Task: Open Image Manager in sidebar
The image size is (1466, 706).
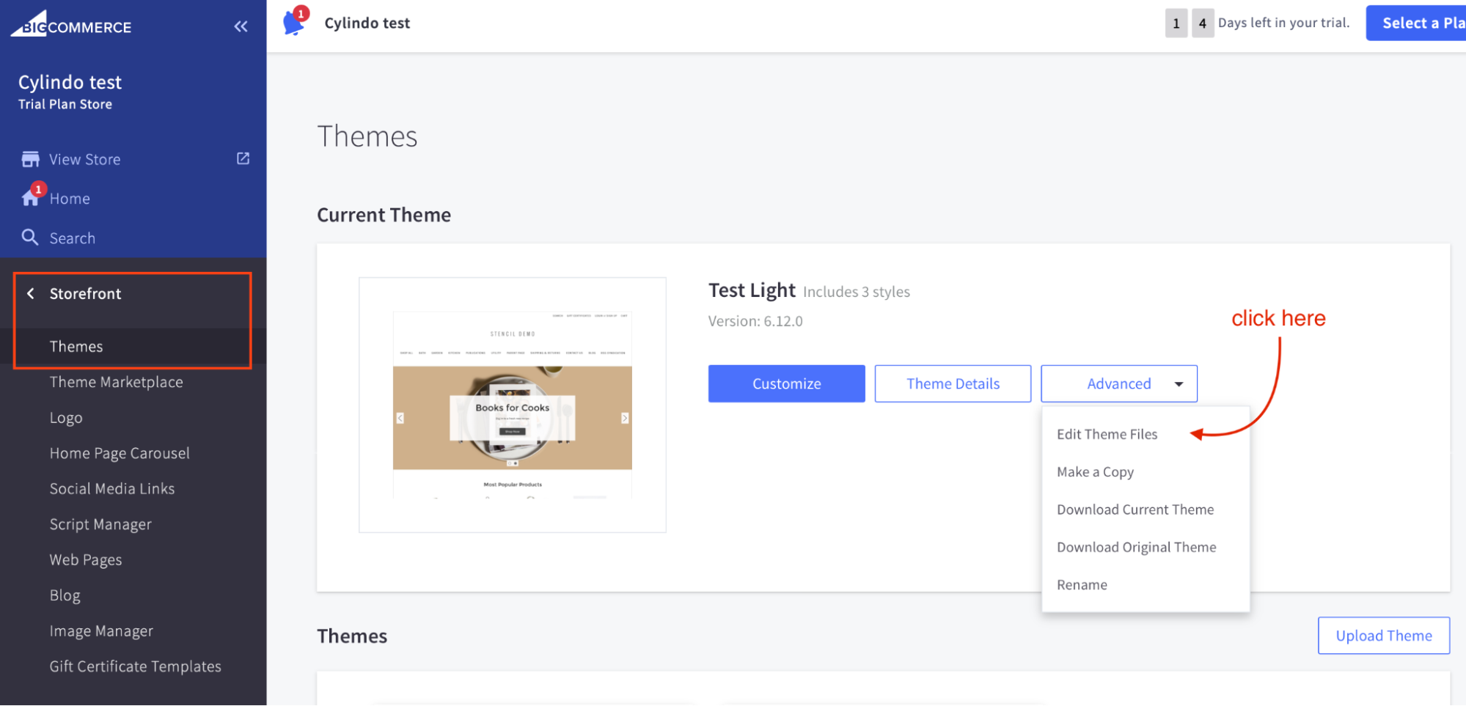Action: [101, 630]
